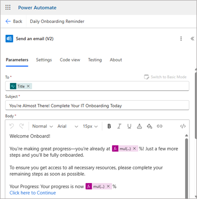The height and width of the screenshot is (199, 197).
Task: Expand the Normal paragraph style dropdown
Action: 43,126
